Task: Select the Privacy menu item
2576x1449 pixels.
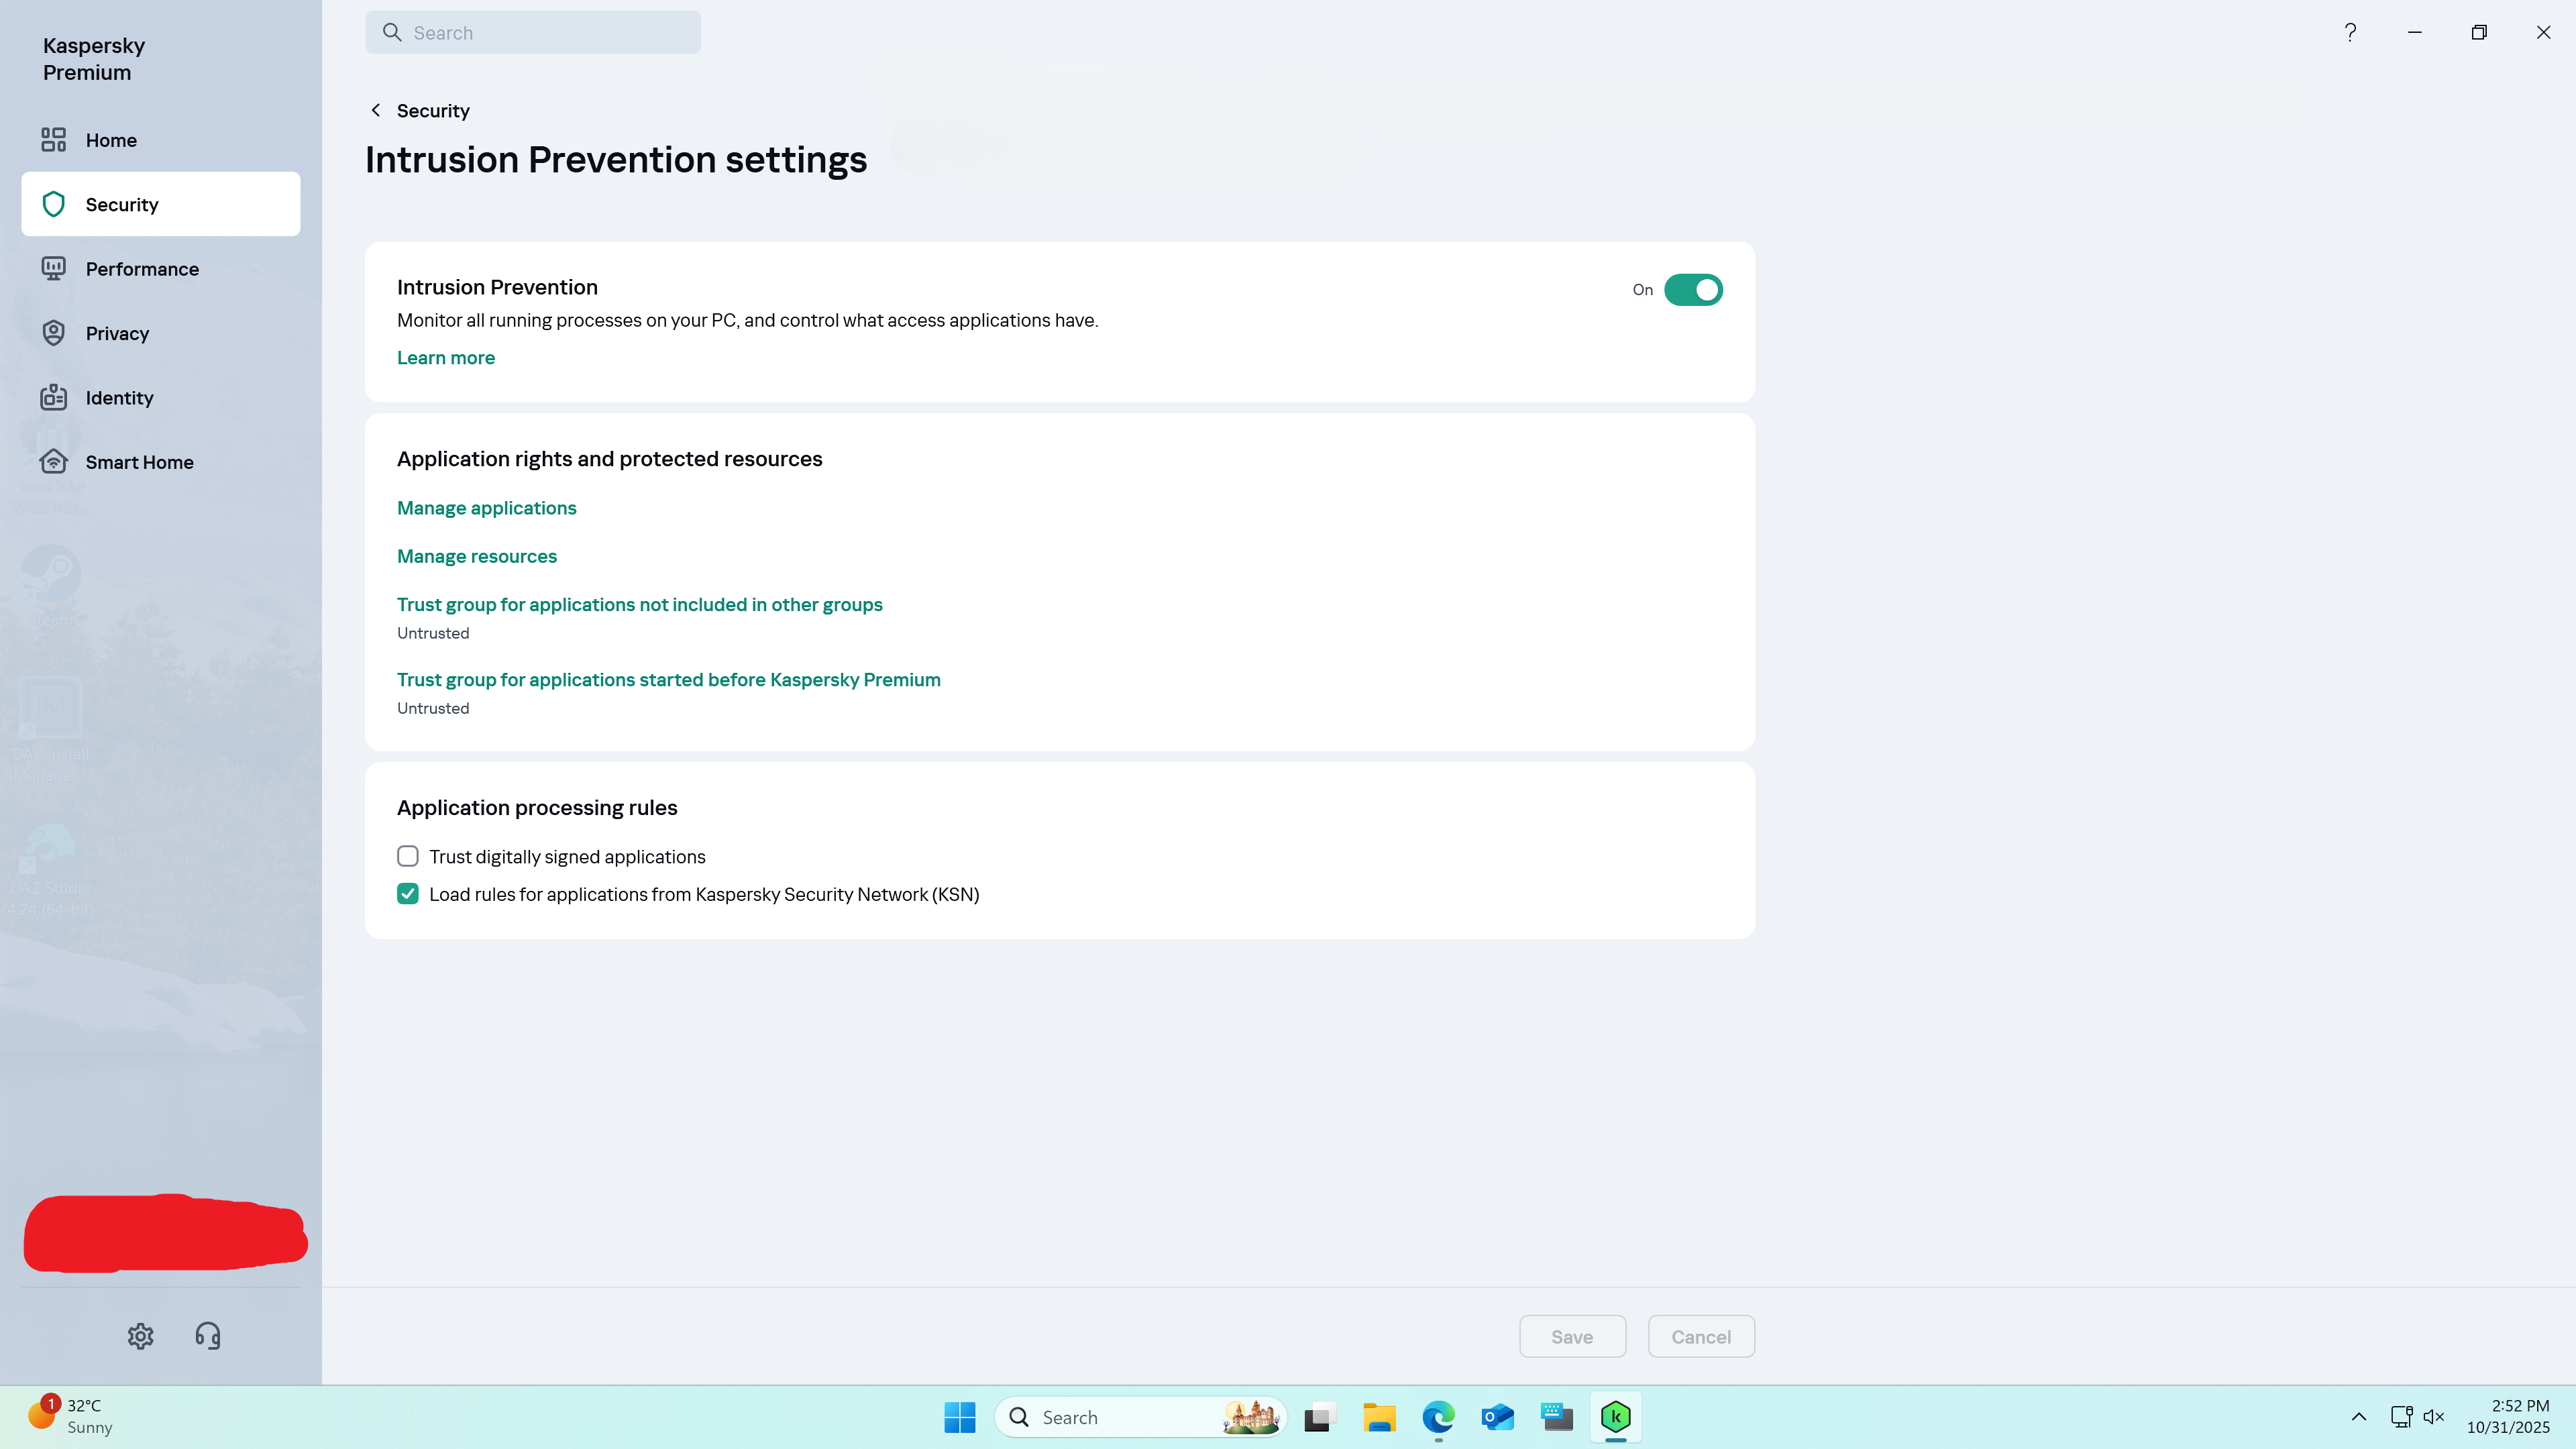Action: [x=160, y=333]
